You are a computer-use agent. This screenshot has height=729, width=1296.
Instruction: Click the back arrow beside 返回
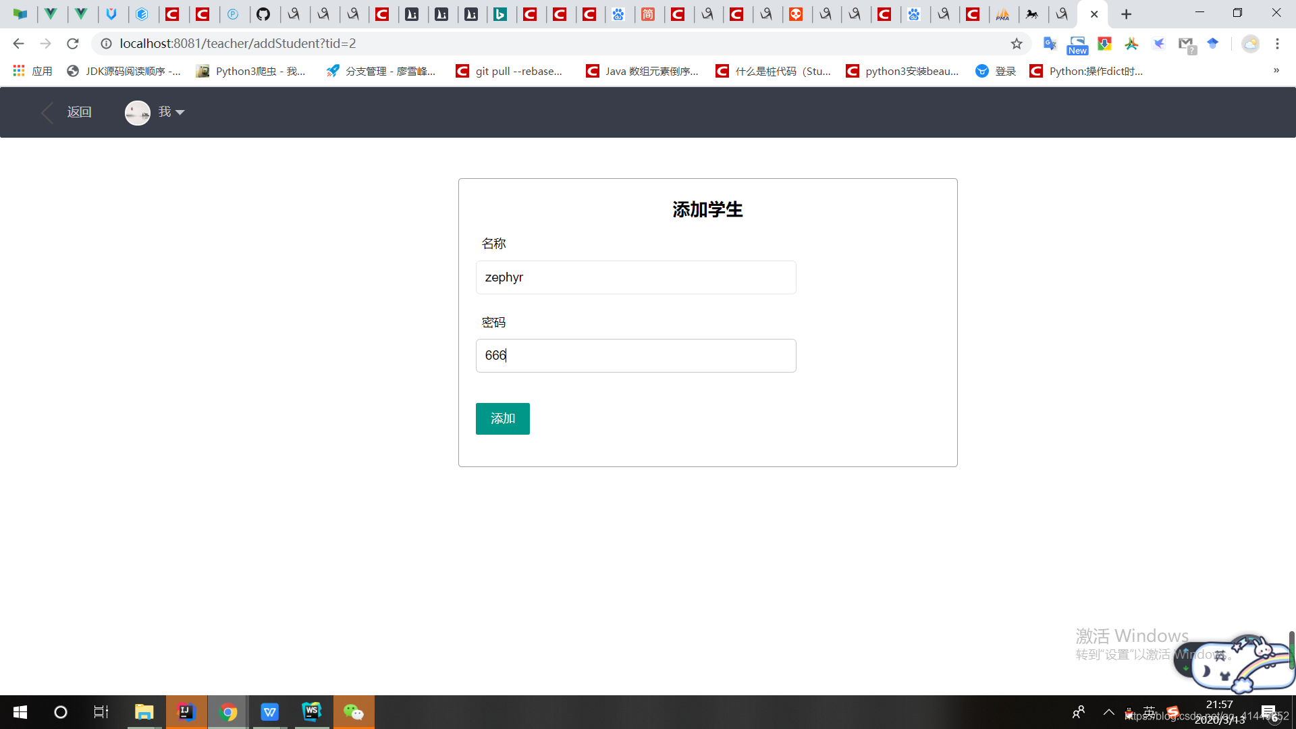47,113
